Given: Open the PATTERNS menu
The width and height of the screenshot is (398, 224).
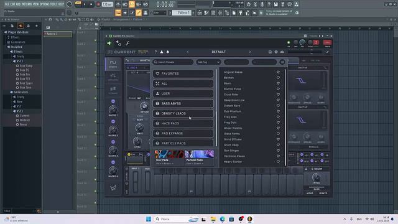Looking at the screenshot, I should coord(27,4).
